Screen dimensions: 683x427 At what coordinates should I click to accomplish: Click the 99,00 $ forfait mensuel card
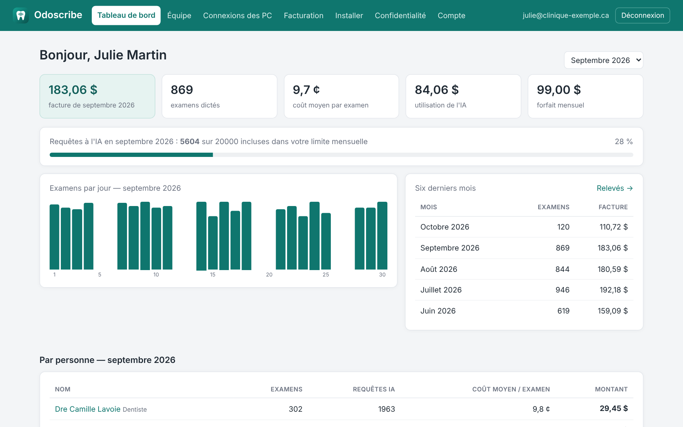[x=585, y=96]
